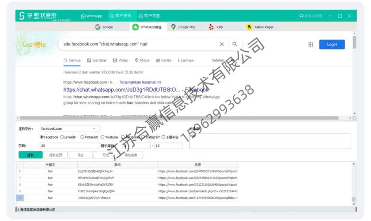
Task: Select the Semua results filter
Action: [72, 60]
